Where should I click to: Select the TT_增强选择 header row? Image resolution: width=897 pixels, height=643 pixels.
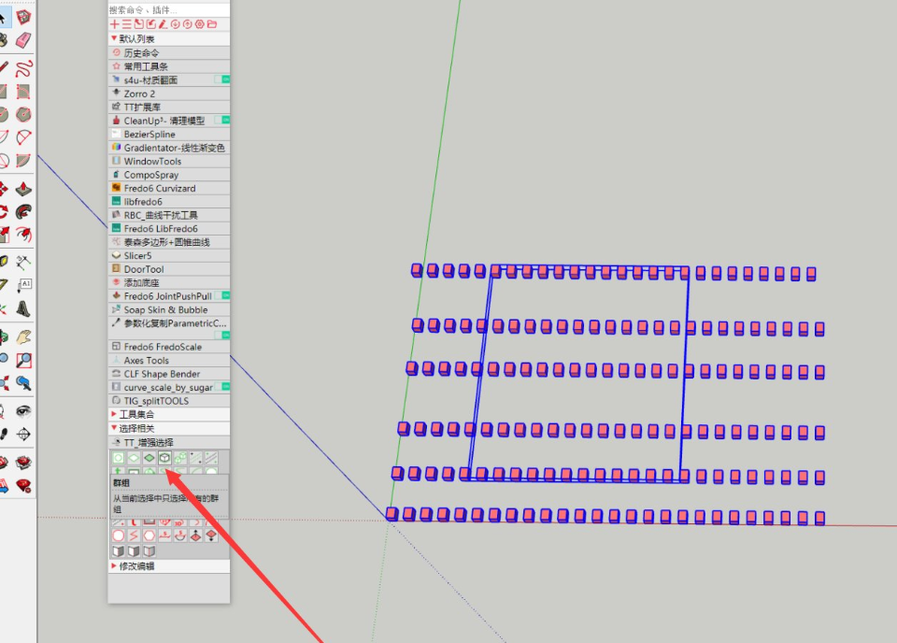(169, 442)
